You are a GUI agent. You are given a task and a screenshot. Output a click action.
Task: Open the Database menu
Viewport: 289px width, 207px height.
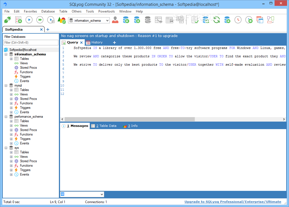coord(48,11)
